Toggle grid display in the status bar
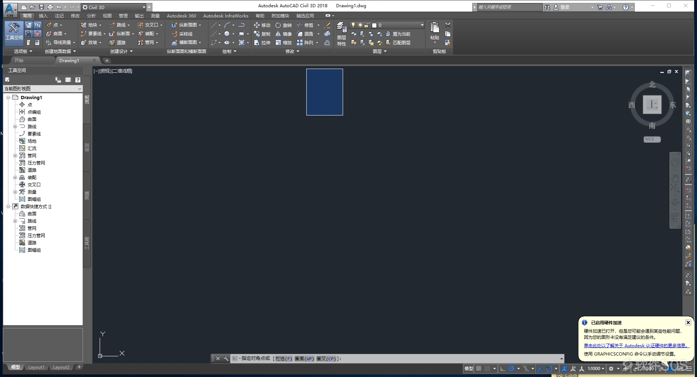This screenshot has width=697, height=377. (x=479, y=368)
